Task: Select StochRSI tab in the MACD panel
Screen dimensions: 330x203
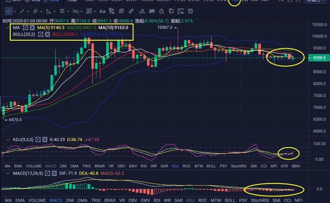Action: (260, 200)
